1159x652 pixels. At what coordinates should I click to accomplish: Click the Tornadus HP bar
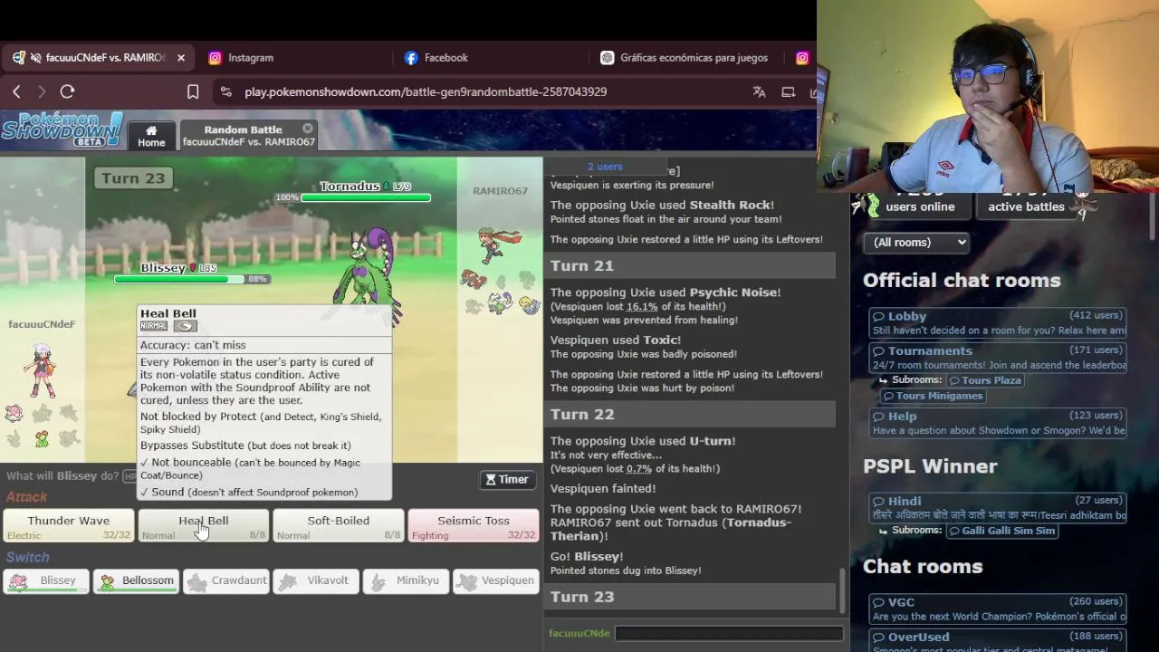366,197
